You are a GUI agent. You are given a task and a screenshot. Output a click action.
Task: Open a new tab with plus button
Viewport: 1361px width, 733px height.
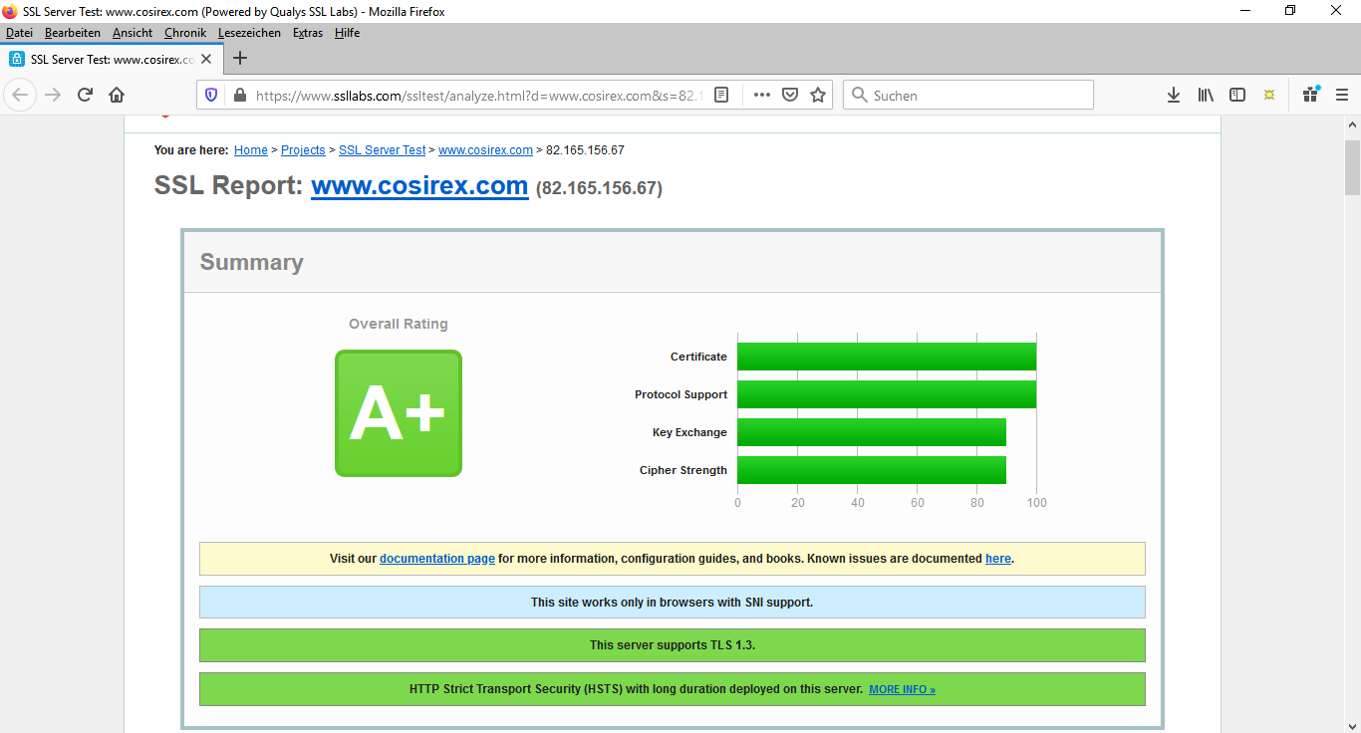point(239,58)
